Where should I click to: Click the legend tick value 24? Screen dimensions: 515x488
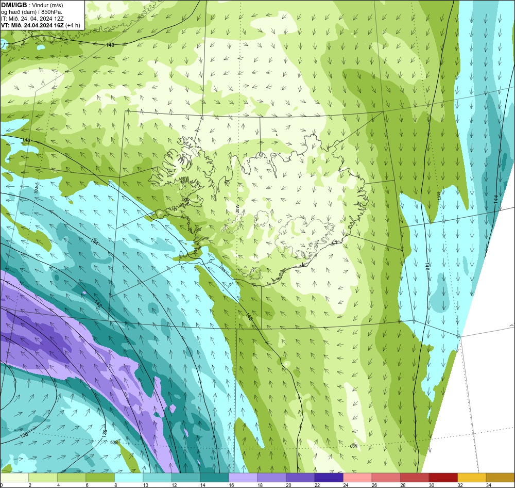click(x=346, y=485)
